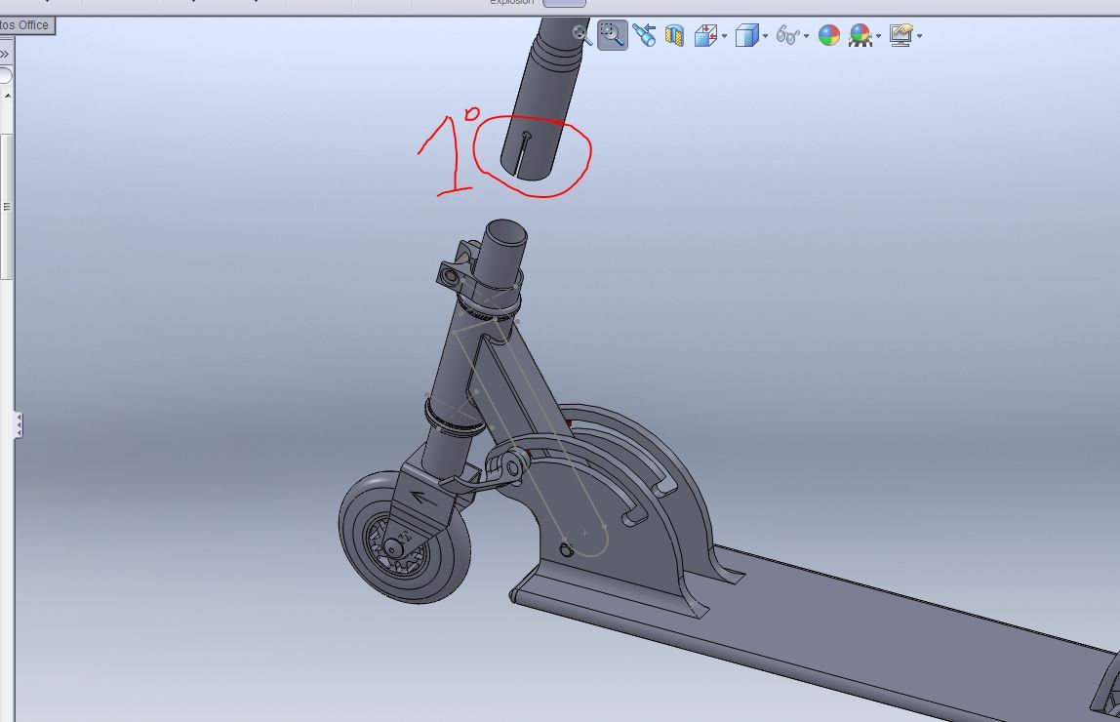Click the Zoom to Fit icon
The image size is (1120, 722).
click(582, 34)
